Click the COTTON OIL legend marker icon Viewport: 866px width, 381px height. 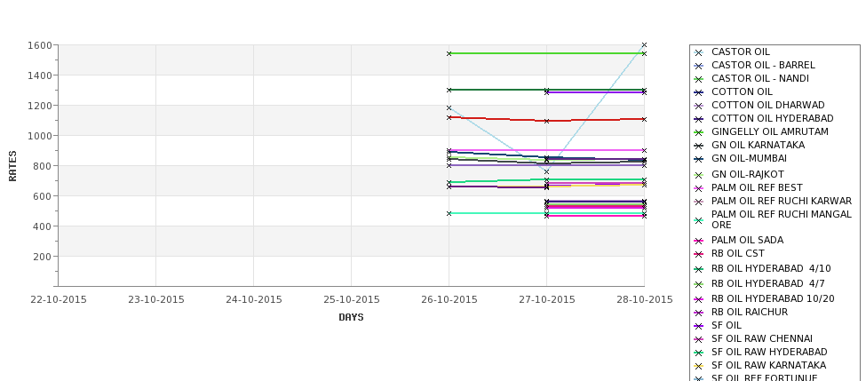[699, 92]
